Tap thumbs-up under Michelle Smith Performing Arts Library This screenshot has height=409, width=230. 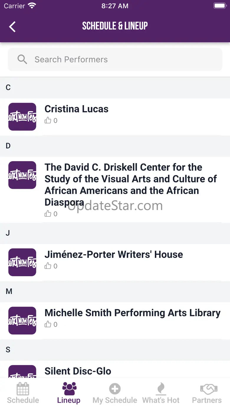(x=48, y=324)
